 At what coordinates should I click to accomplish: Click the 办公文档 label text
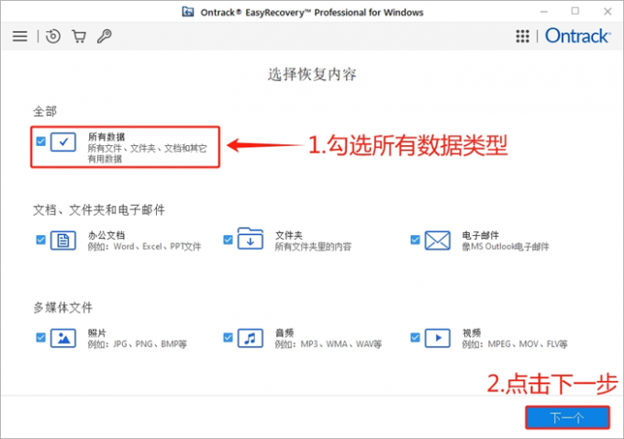[106, 235]
